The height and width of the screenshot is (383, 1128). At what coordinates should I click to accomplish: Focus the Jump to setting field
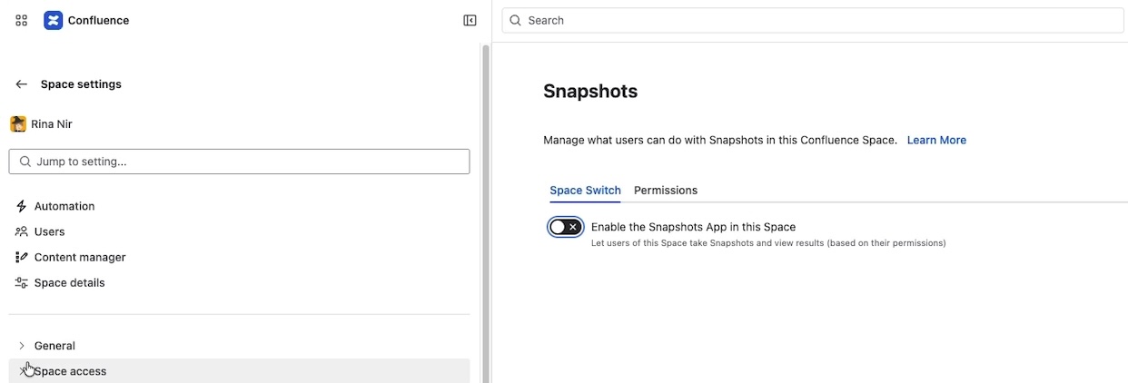239,162
